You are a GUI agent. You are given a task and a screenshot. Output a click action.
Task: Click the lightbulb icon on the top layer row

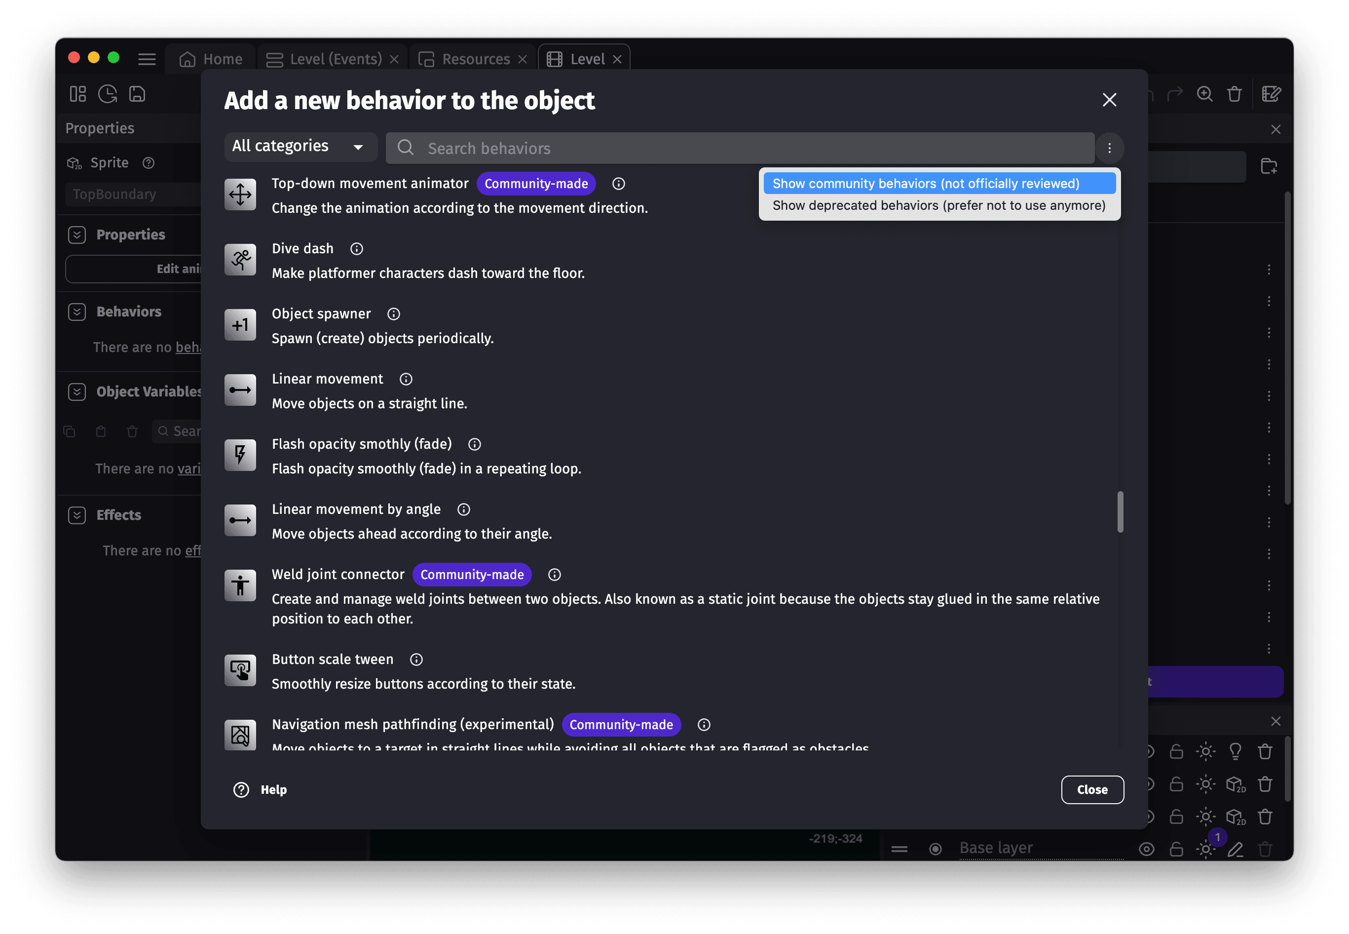(1236, 751)
